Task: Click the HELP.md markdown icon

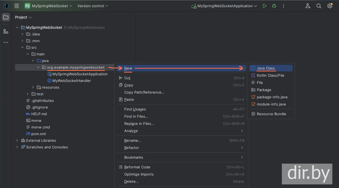Action: coord(28,114)
